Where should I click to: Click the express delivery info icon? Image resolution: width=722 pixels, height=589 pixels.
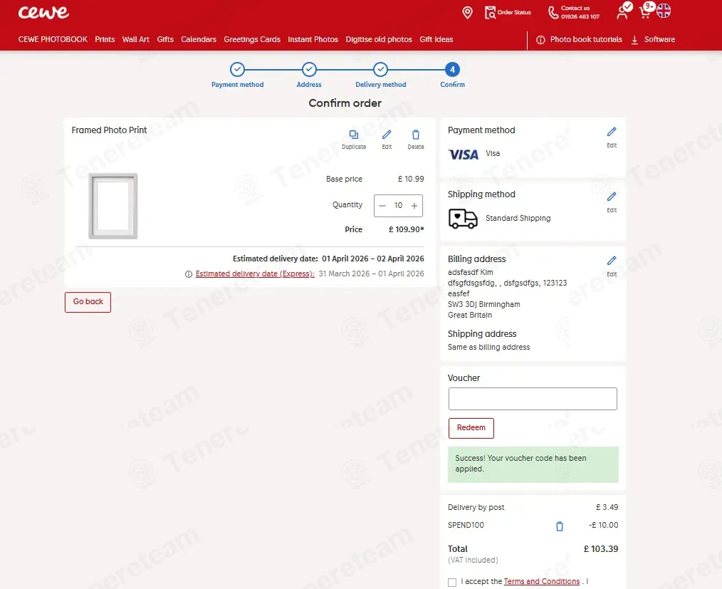click(x=188, y=274)
